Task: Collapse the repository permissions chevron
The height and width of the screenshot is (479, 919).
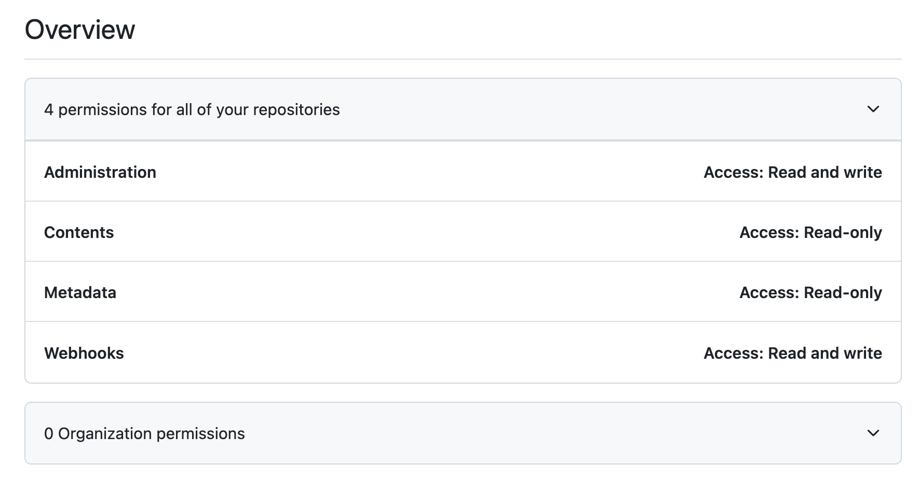Action: point(873,109)
